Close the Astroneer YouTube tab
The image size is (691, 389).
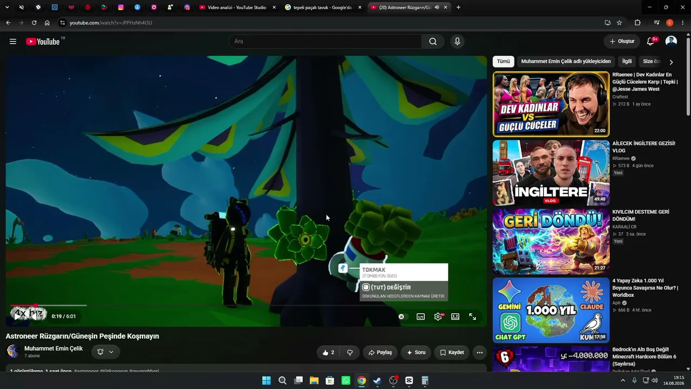[446, 8]
